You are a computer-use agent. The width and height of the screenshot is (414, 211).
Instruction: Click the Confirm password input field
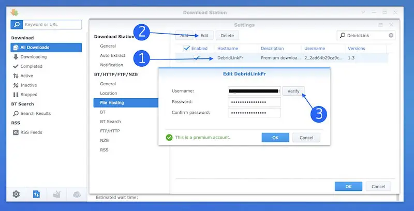click(254, 113)
